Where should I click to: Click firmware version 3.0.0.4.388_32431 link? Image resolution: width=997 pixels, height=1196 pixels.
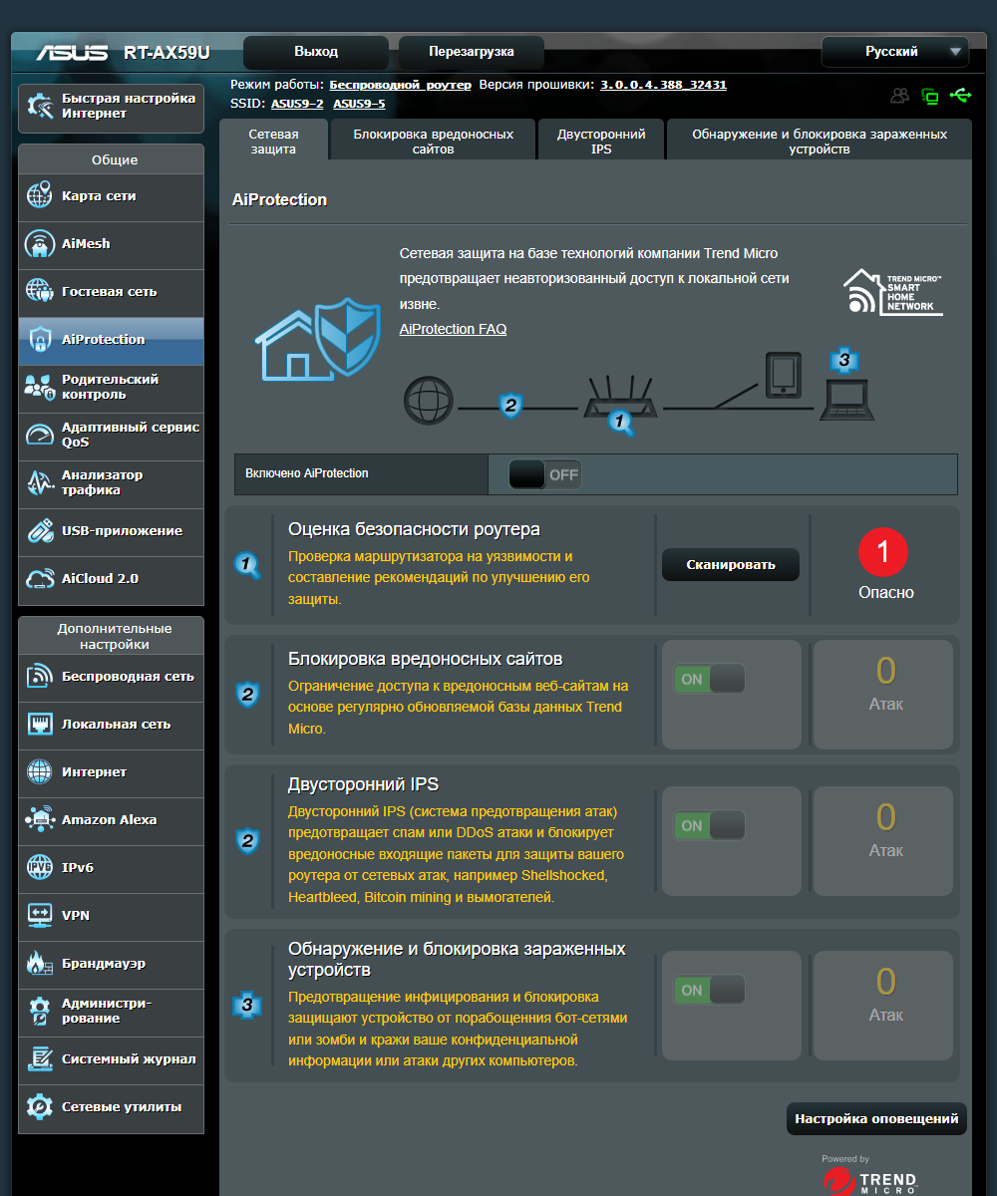point(663,85)
